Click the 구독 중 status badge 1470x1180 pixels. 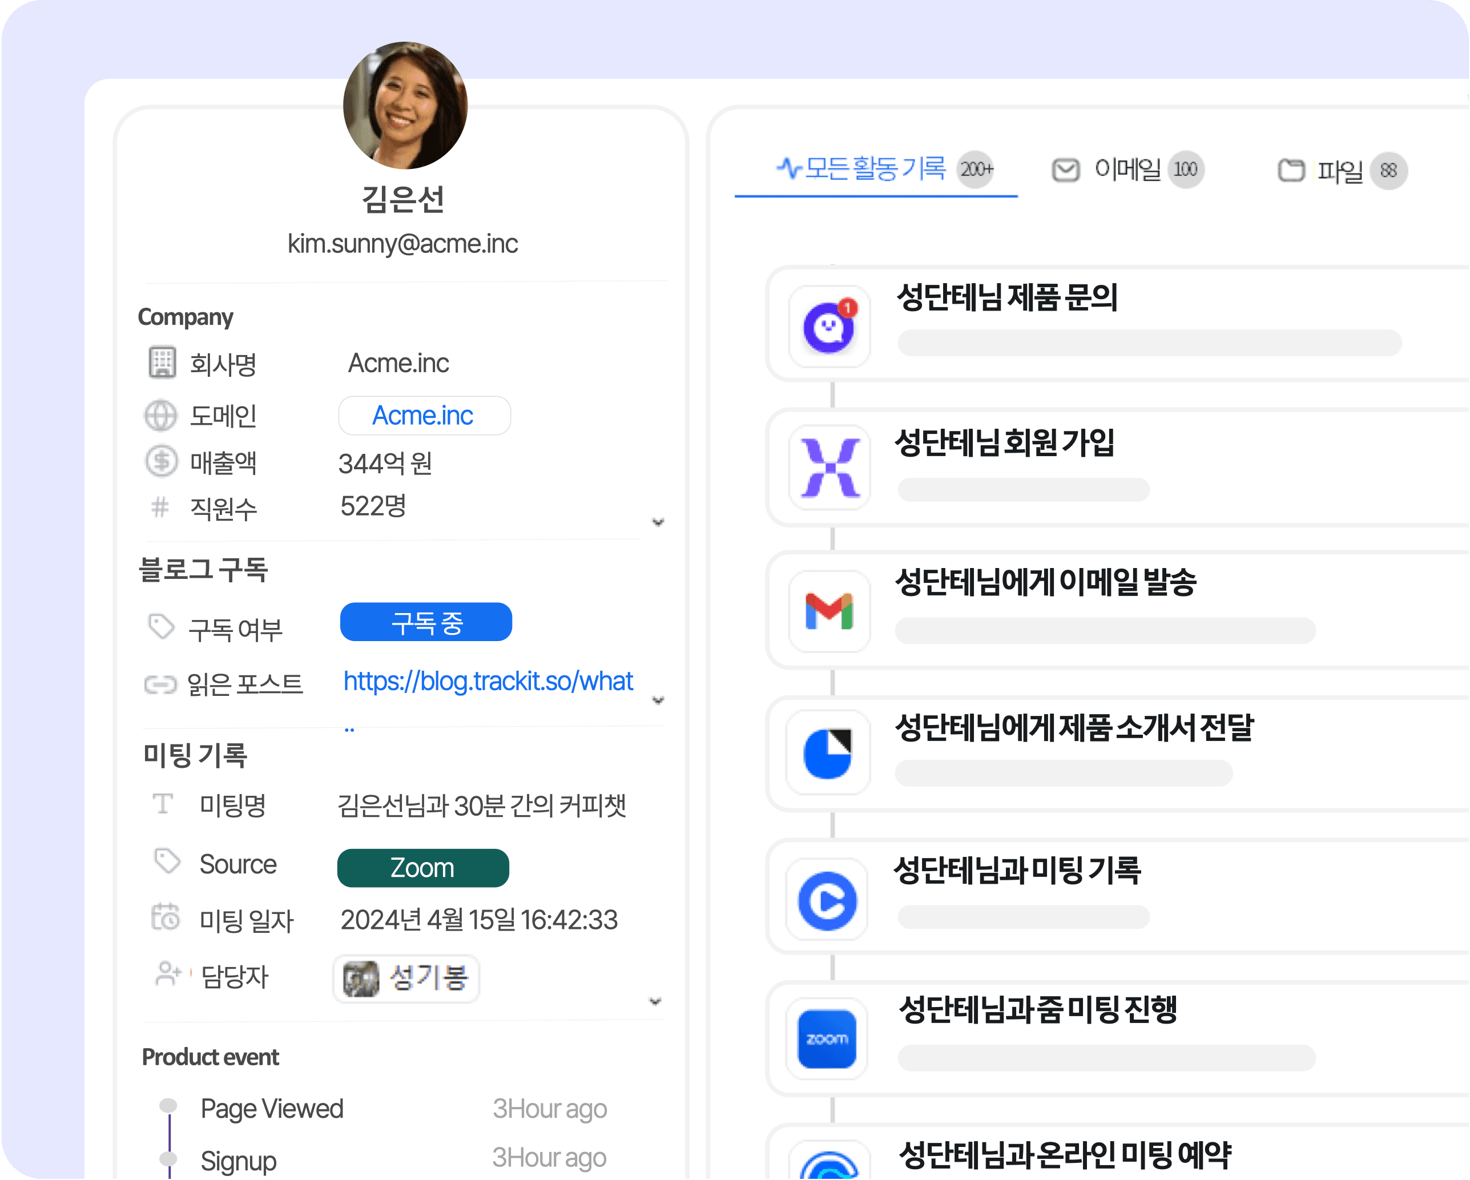(x=426, y=622)
